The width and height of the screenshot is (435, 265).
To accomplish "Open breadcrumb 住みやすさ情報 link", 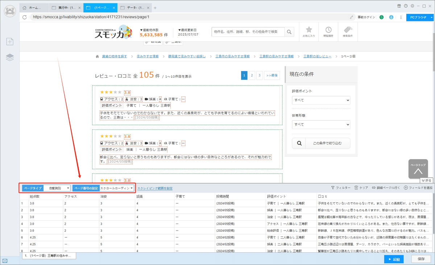I will click(x=148, y=57).
